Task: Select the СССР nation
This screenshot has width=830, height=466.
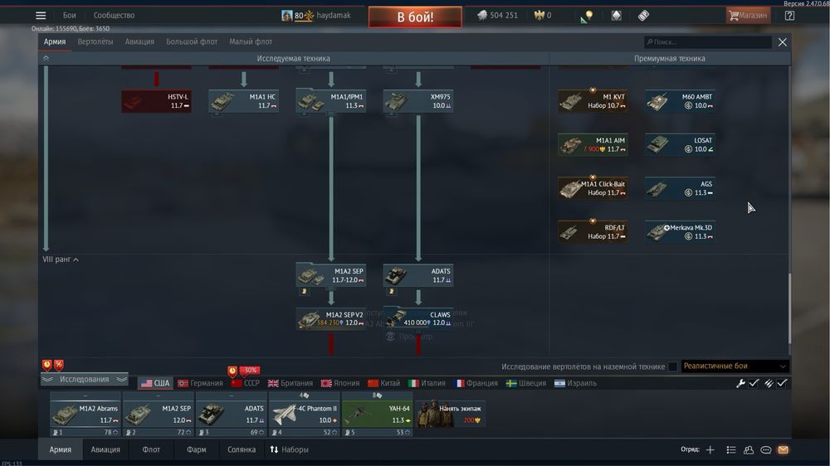Action: 246,383
